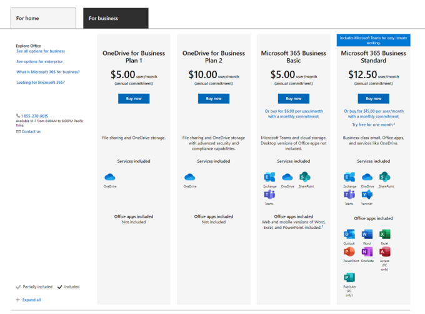Image resolution: width=425 pixels, height=314 pixels.
Task: Click Or buy for $6.00 per user/month link
Action: 294,114
